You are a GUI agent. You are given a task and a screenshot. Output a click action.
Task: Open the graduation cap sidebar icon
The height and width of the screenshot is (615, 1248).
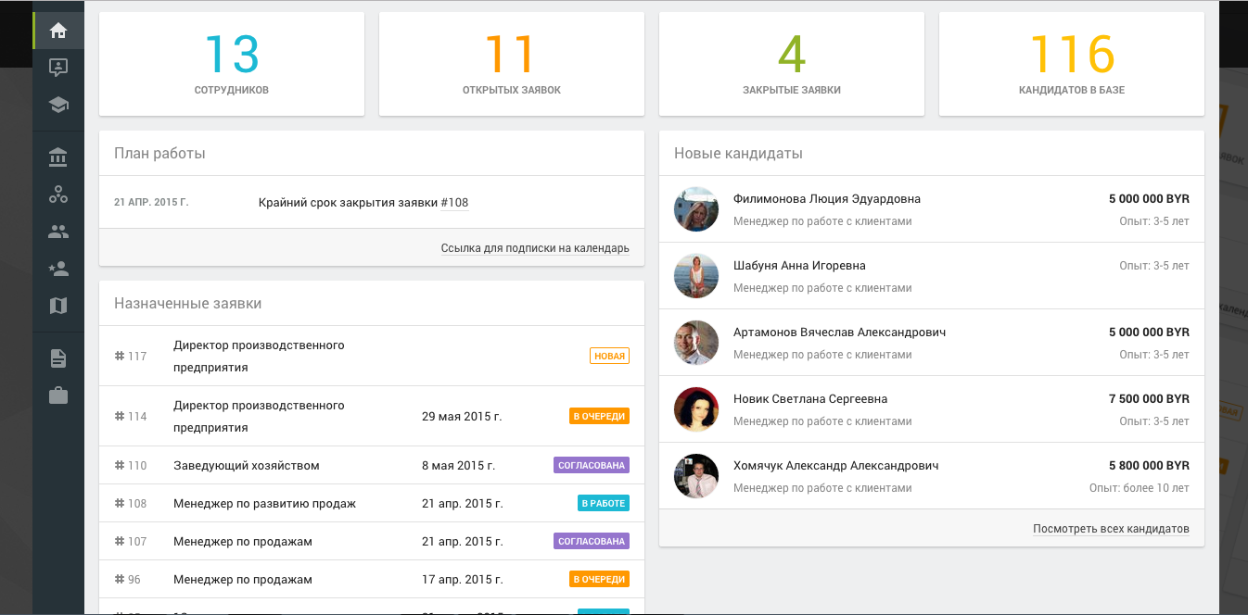tap(58, 105)
